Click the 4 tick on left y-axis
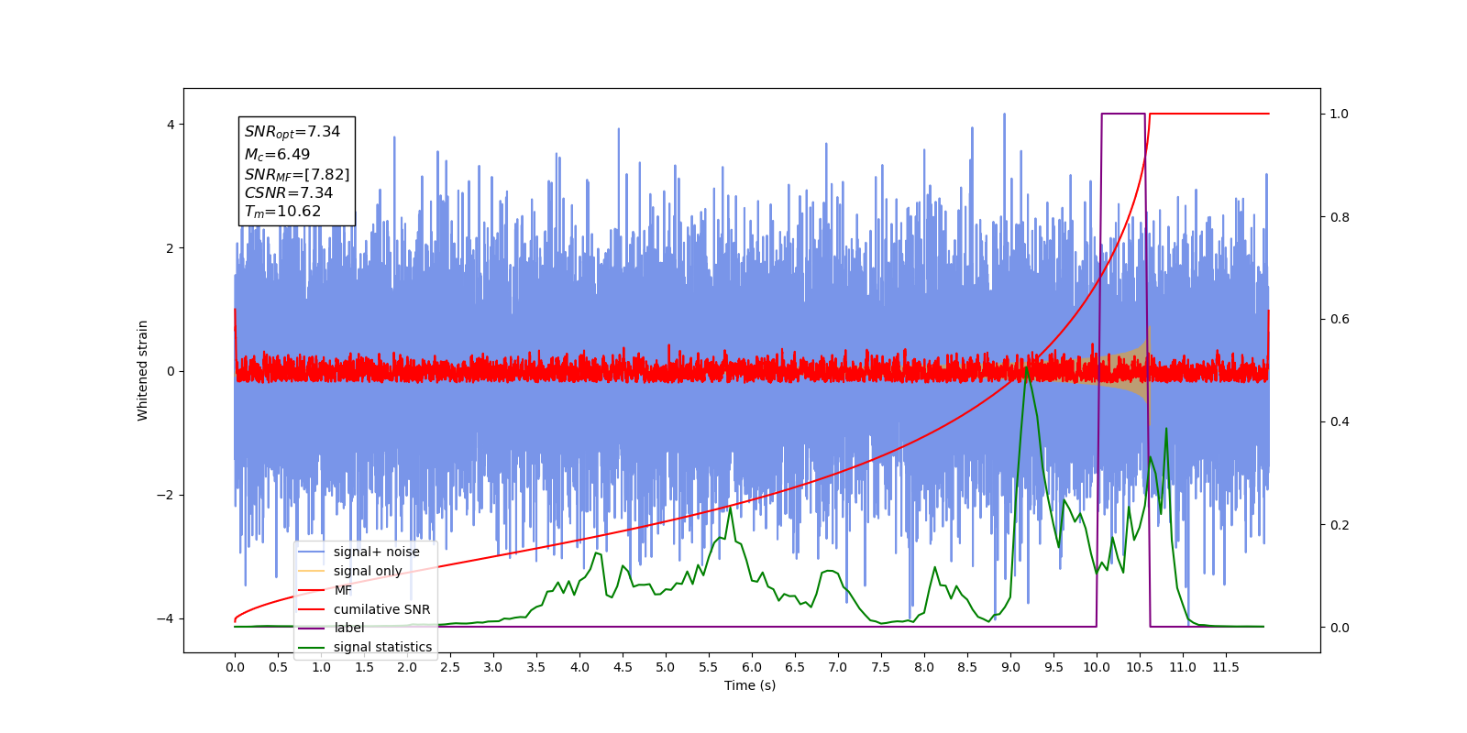The height and width of the screenshot is (733, 1467). click(171, 125)
